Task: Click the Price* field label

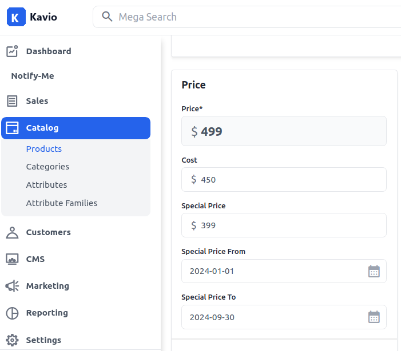Action: click(x=192, y=108)
